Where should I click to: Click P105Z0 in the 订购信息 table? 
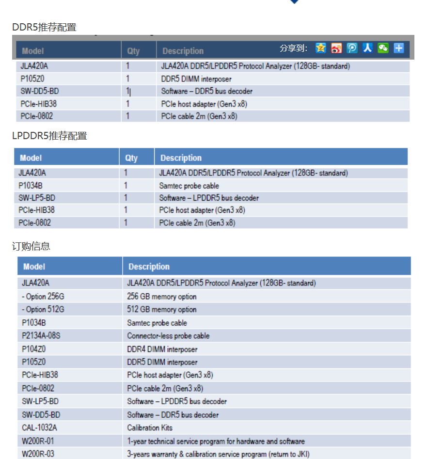tap(33, 362)
